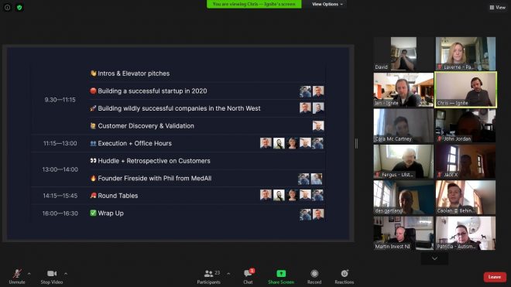The image size is (511, 287).
Task: Click the divider handle between screen and gallery
Action: (356, 143)
